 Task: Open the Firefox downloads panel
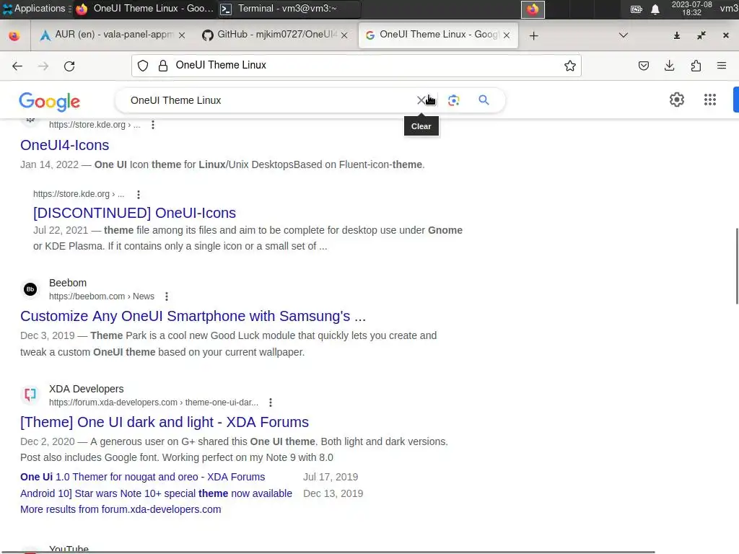669,66
